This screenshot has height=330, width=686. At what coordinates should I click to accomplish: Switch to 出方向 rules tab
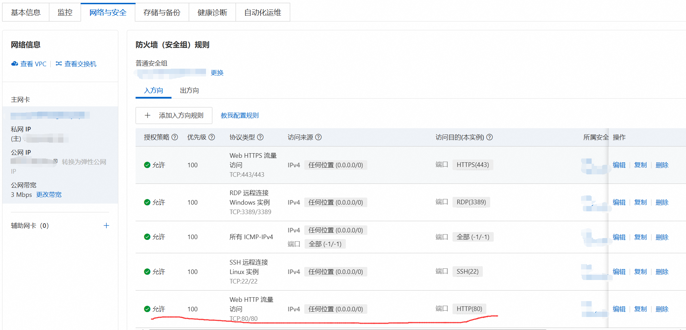click(x=189, y=91)
